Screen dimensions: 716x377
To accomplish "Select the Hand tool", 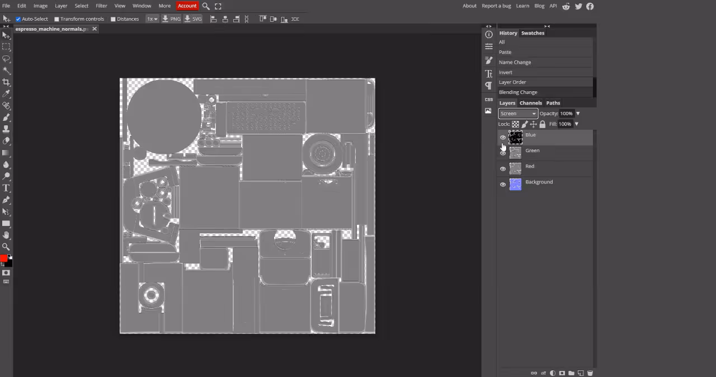I will [x=7, y=235].
